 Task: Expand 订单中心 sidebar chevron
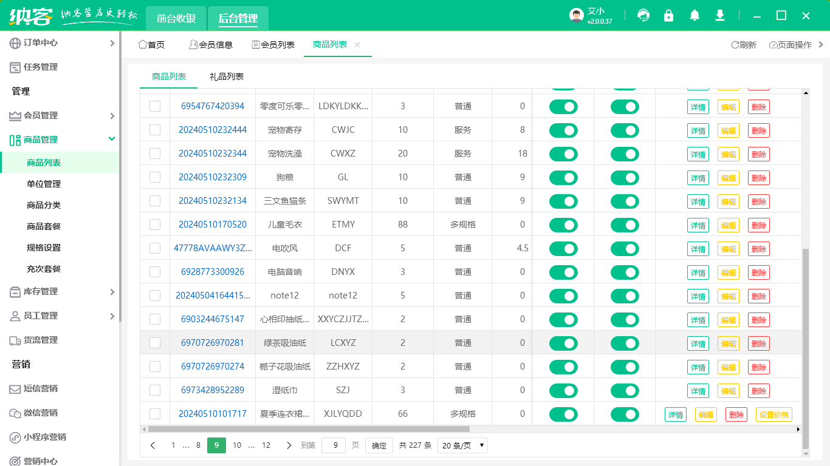tap(112, 43)
